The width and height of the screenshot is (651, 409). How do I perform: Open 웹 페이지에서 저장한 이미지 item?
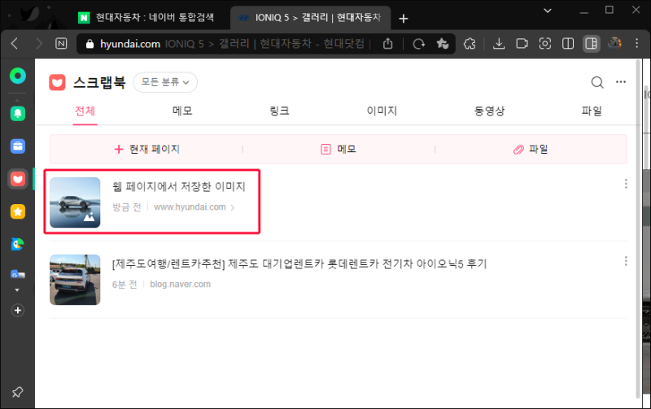click(x=179, y=187)
